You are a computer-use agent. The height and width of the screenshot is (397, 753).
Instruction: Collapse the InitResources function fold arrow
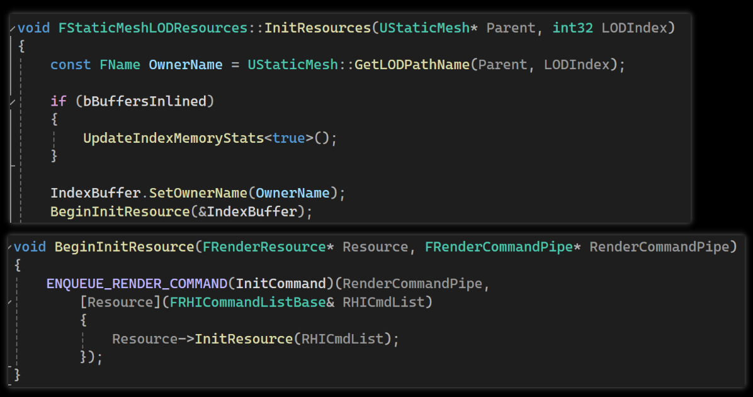click(x=13, y=30)
